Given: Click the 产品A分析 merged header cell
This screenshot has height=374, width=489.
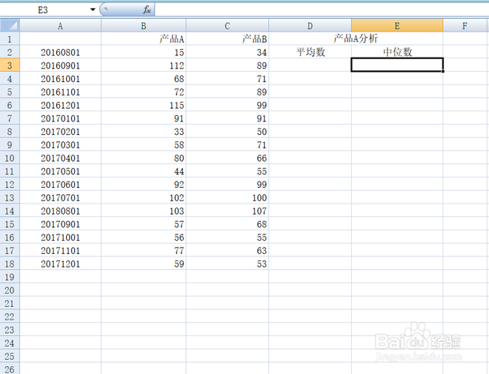Looking at the screenshot, I should (x=356, y=39).
